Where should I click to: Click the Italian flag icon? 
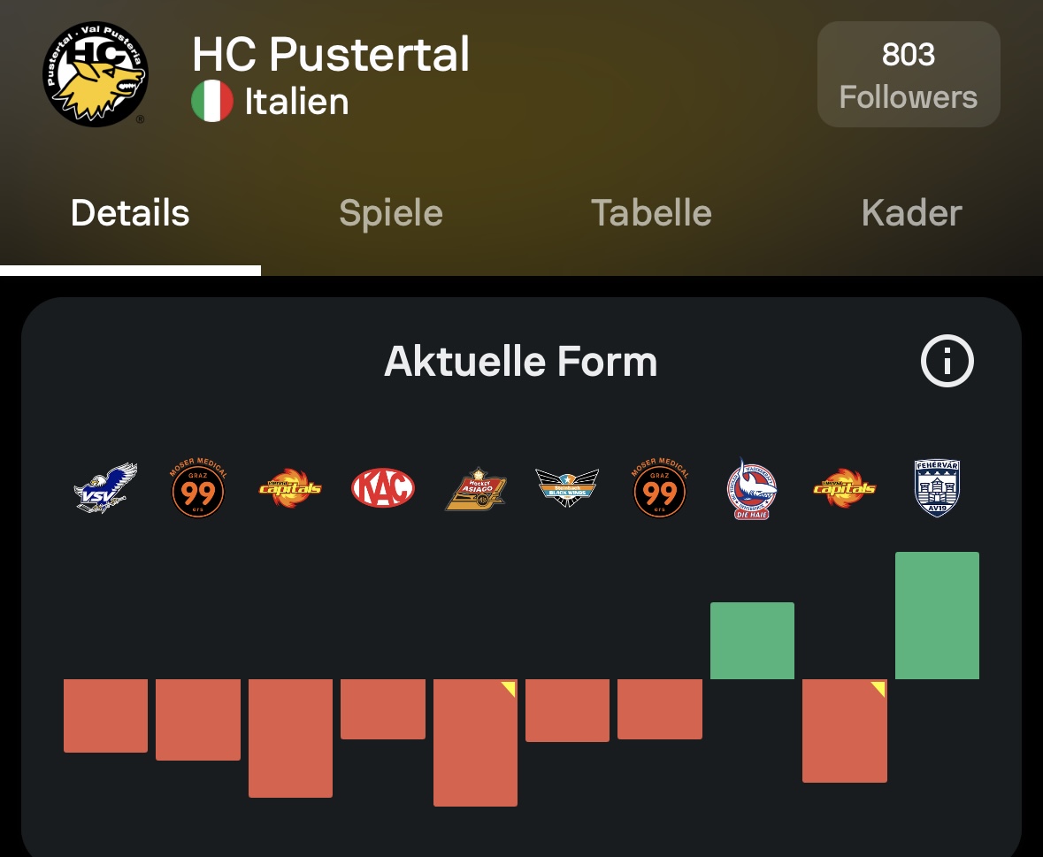(212, 102)
